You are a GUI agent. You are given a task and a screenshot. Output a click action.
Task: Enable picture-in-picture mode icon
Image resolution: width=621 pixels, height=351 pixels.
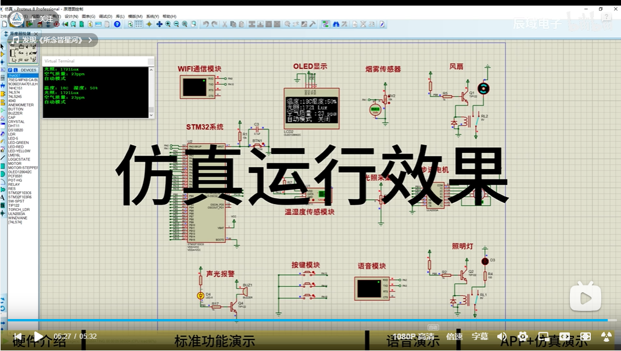544,336
